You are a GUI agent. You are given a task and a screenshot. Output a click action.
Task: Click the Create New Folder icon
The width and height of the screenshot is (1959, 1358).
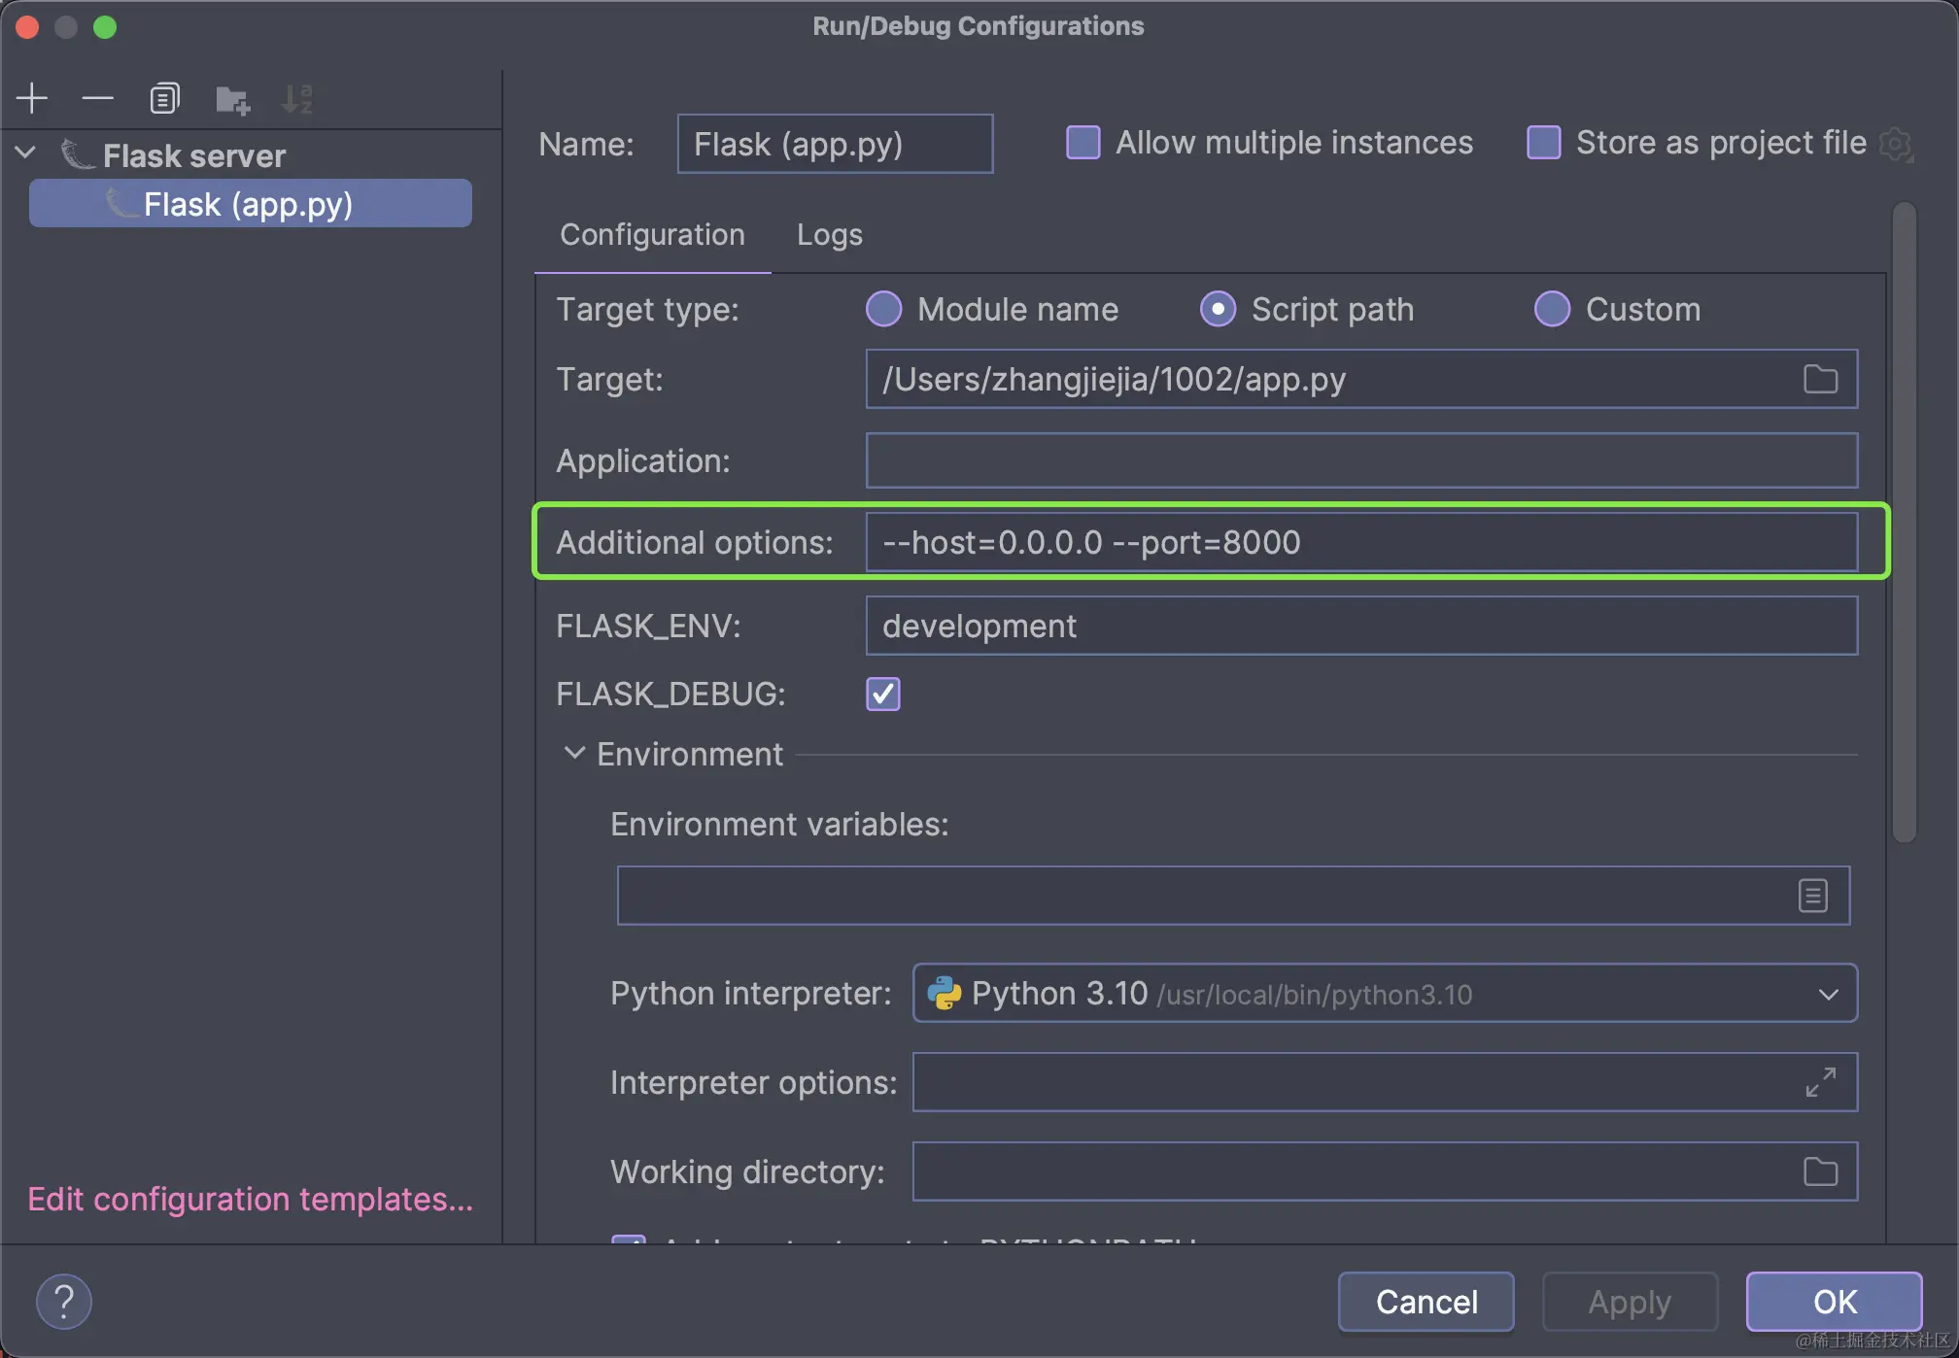[232, 99]
